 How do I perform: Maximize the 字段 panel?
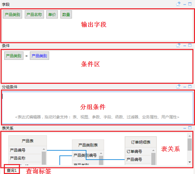click(x=190, y=4)
